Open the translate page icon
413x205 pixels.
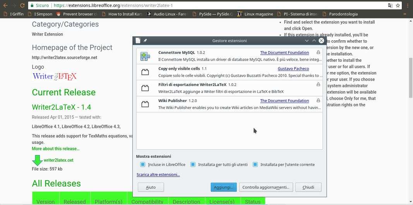[x=390, y=5]
